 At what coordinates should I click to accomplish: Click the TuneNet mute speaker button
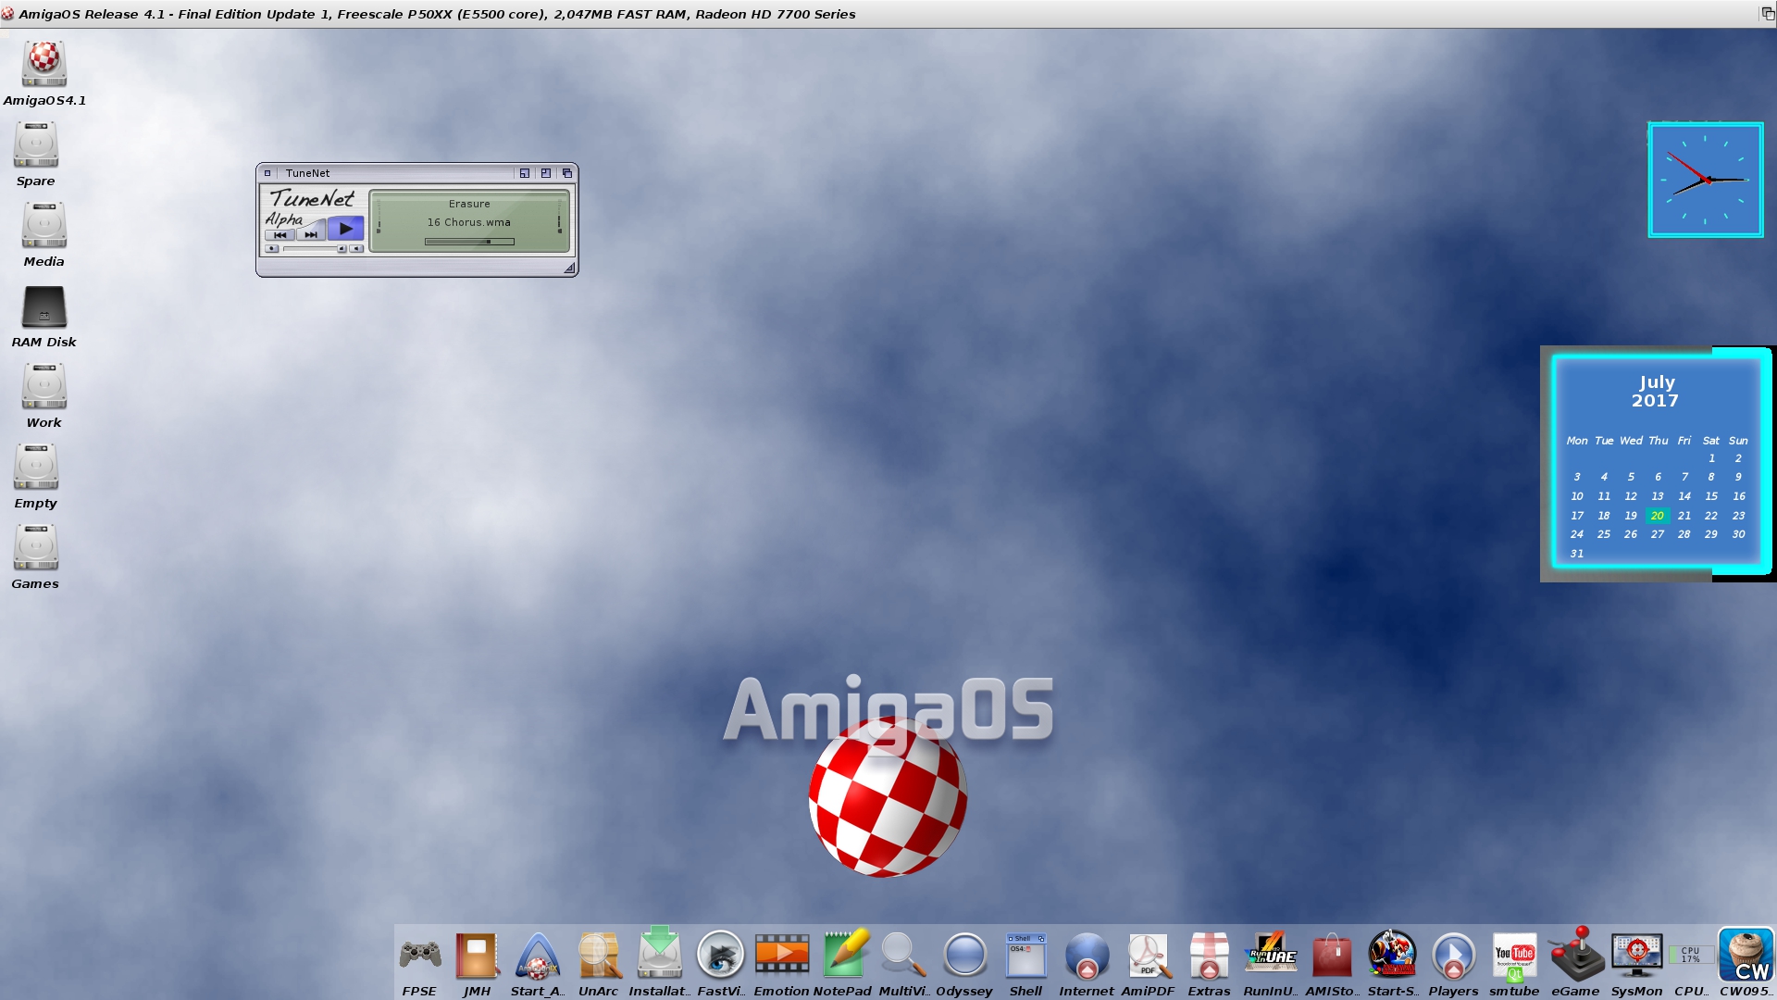356,249
